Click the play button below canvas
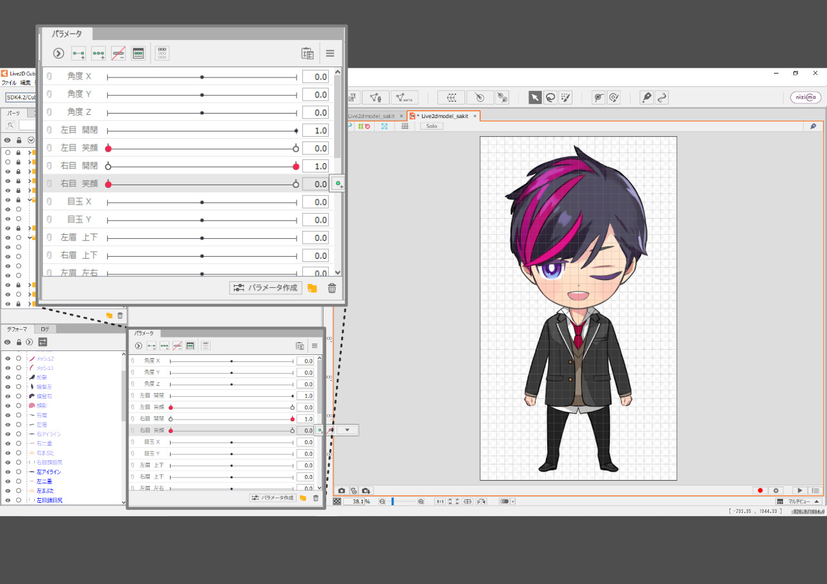 799,490
